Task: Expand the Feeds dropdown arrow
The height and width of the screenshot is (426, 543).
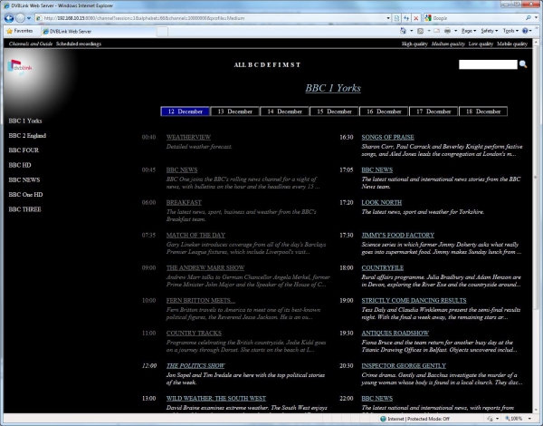Action: click(x=429, y=31)
